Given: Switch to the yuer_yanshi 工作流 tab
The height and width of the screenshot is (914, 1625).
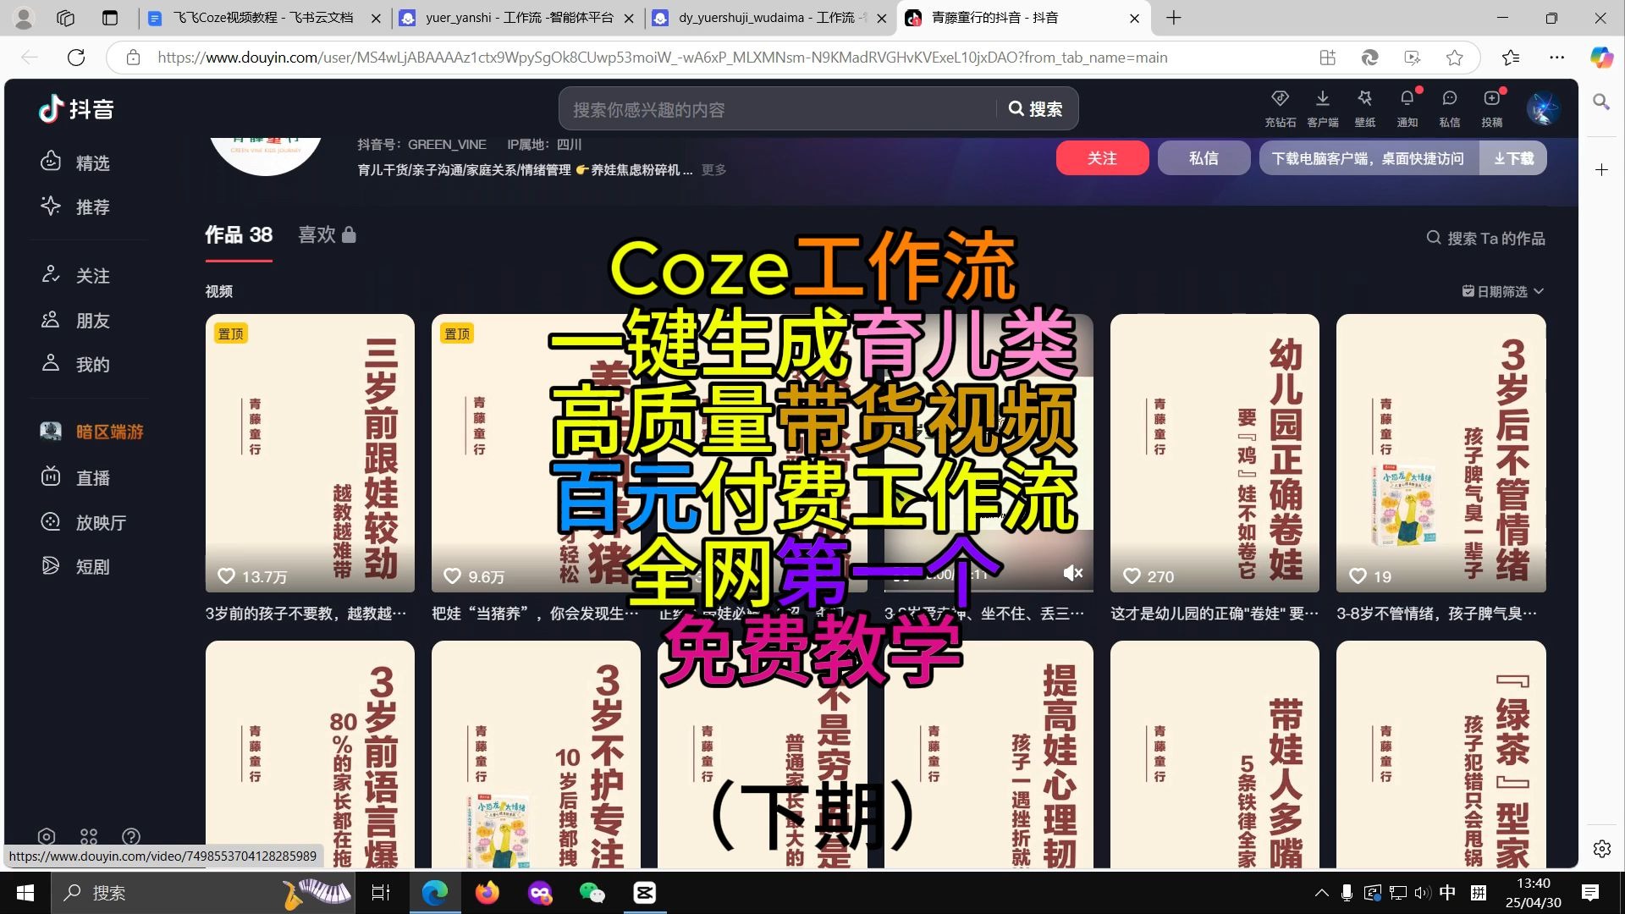Looking at the screenshot, I should pyautogui.click(x=518, y=18).
